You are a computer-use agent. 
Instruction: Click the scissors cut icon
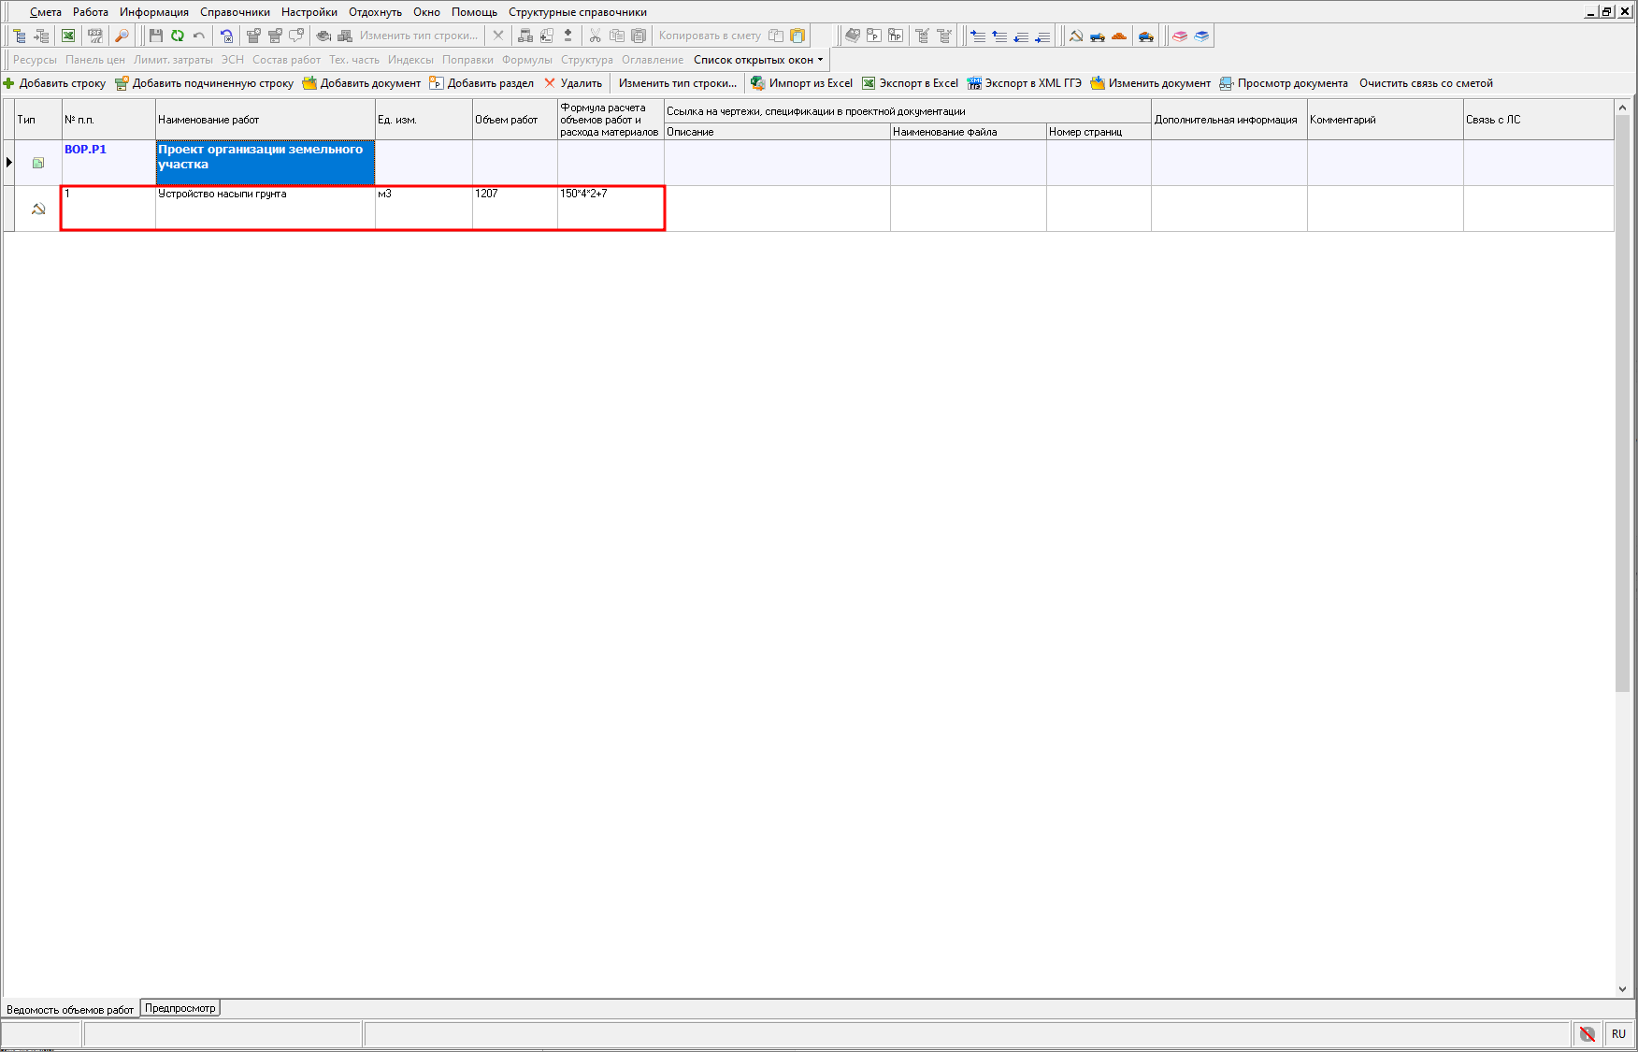[x=595, y=36]
